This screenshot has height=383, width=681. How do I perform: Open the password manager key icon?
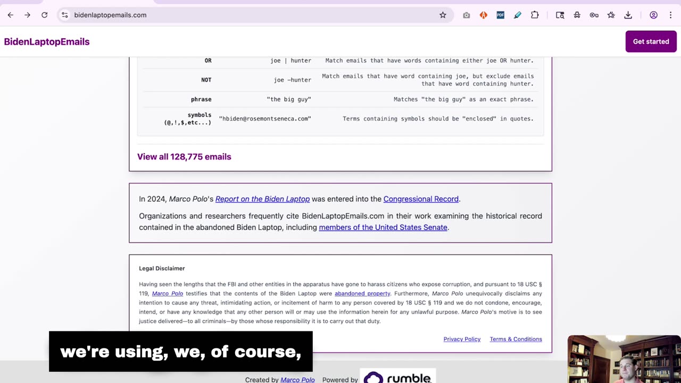pyautogui.click(x=594, y=15)
